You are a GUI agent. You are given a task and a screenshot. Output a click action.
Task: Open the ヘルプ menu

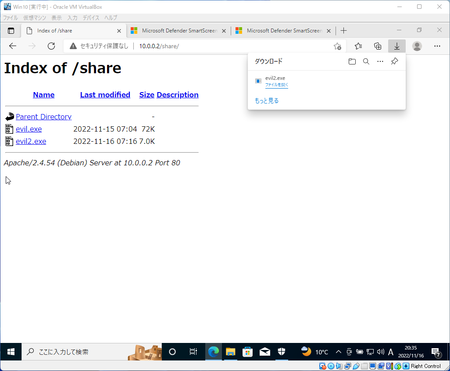click(111, 18)
